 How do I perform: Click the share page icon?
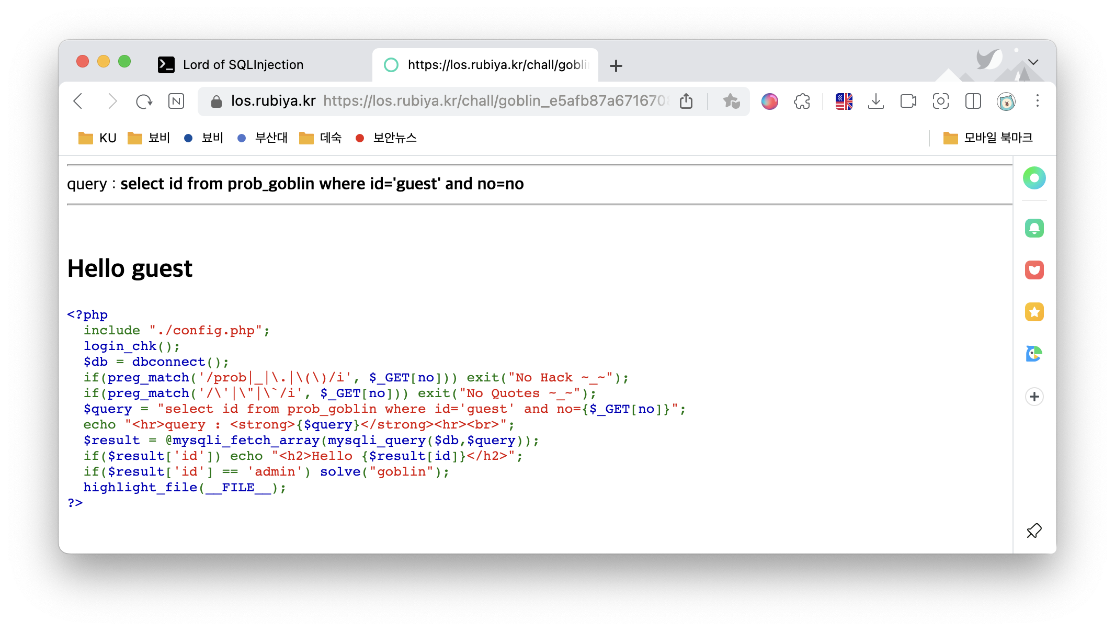(686, 101)
